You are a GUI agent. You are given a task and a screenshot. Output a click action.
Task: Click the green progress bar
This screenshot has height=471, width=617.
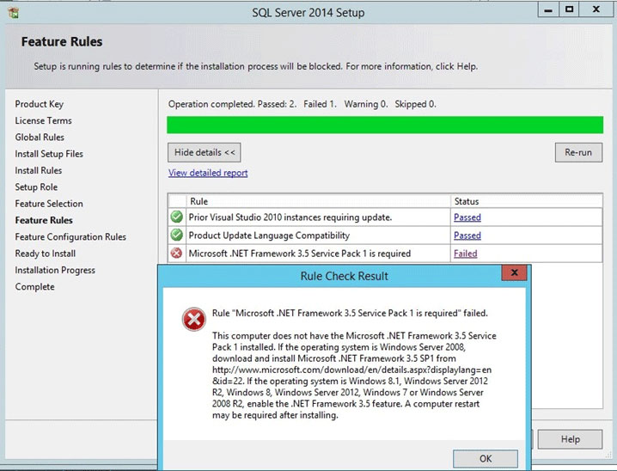[385, 125]
